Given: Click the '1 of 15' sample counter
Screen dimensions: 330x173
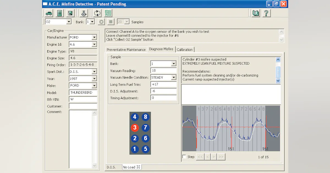Looking at the screenshot, I should [263, 157].
